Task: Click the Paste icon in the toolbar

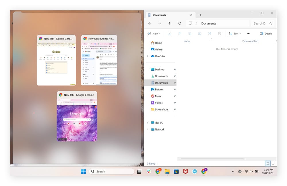Action: click(189, 33)
